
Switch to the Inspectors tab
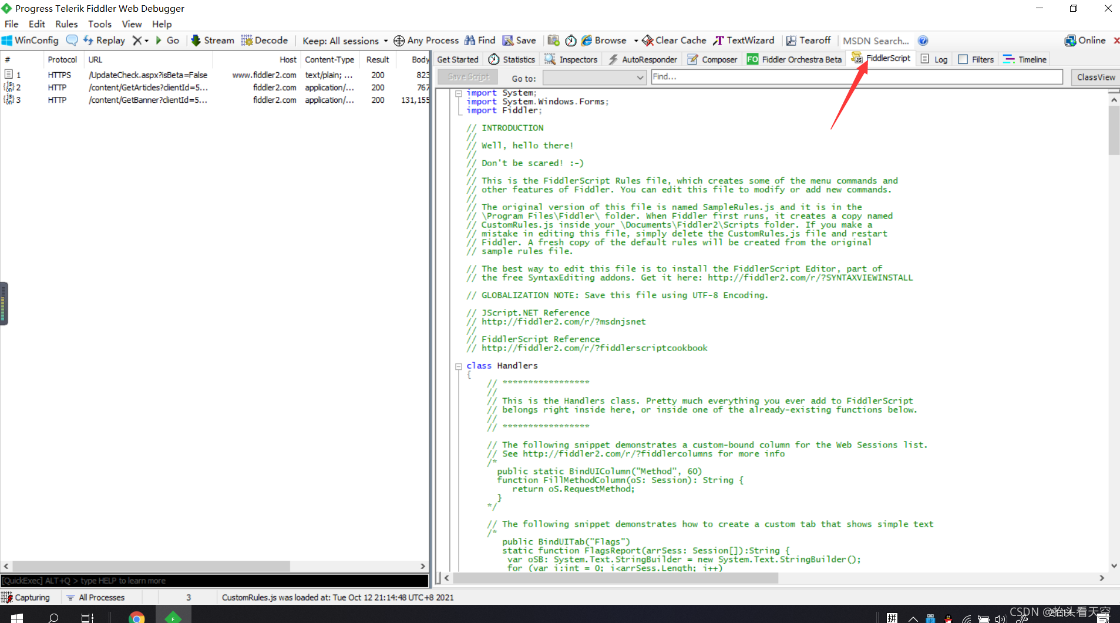pyautogui.click(x=571, y=59)
